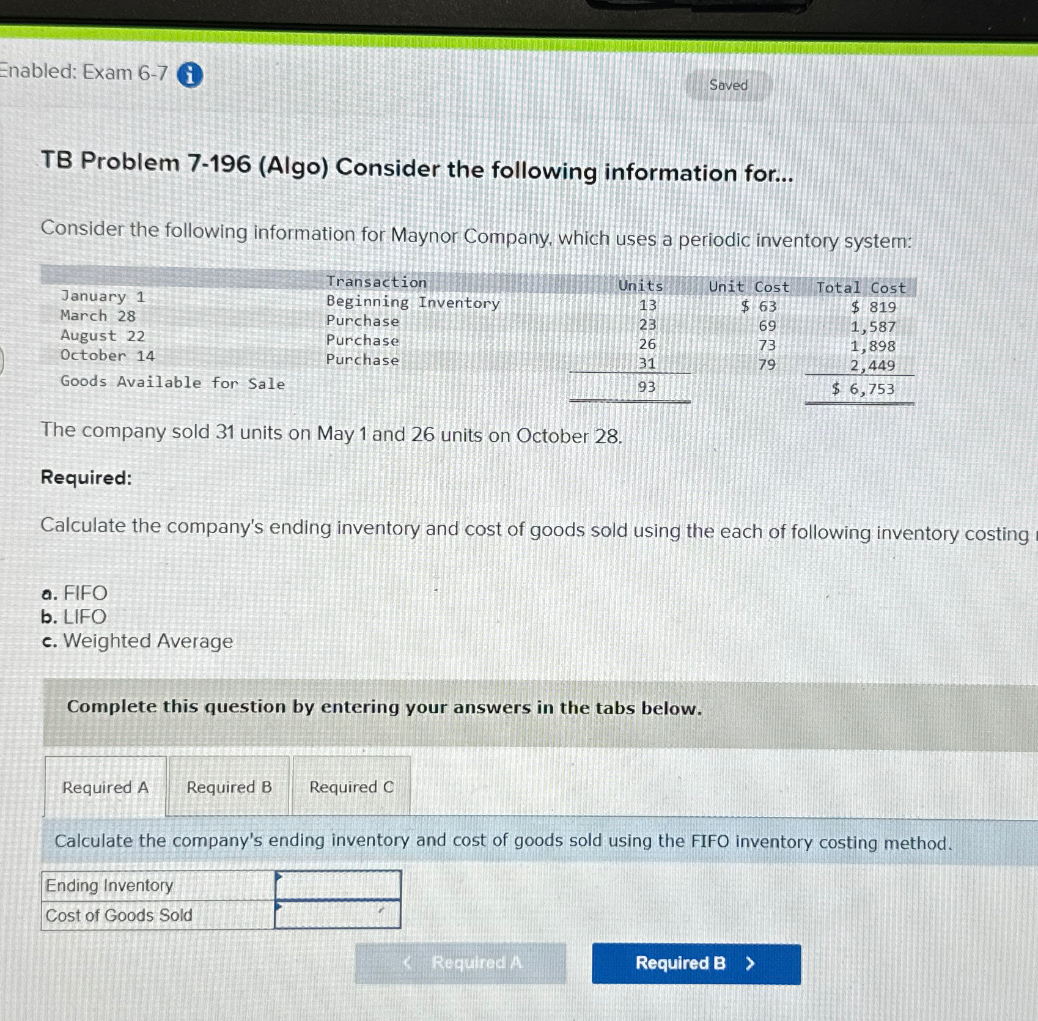The width and height of the screenshot is (1038, 1021).
Task: Click the Ending Inventory answer field
Action: [x=338, y=885]
